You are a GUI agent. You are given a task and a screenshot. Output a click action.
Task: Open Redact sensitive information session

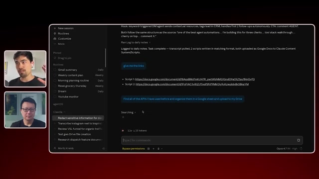click(78, 118)
